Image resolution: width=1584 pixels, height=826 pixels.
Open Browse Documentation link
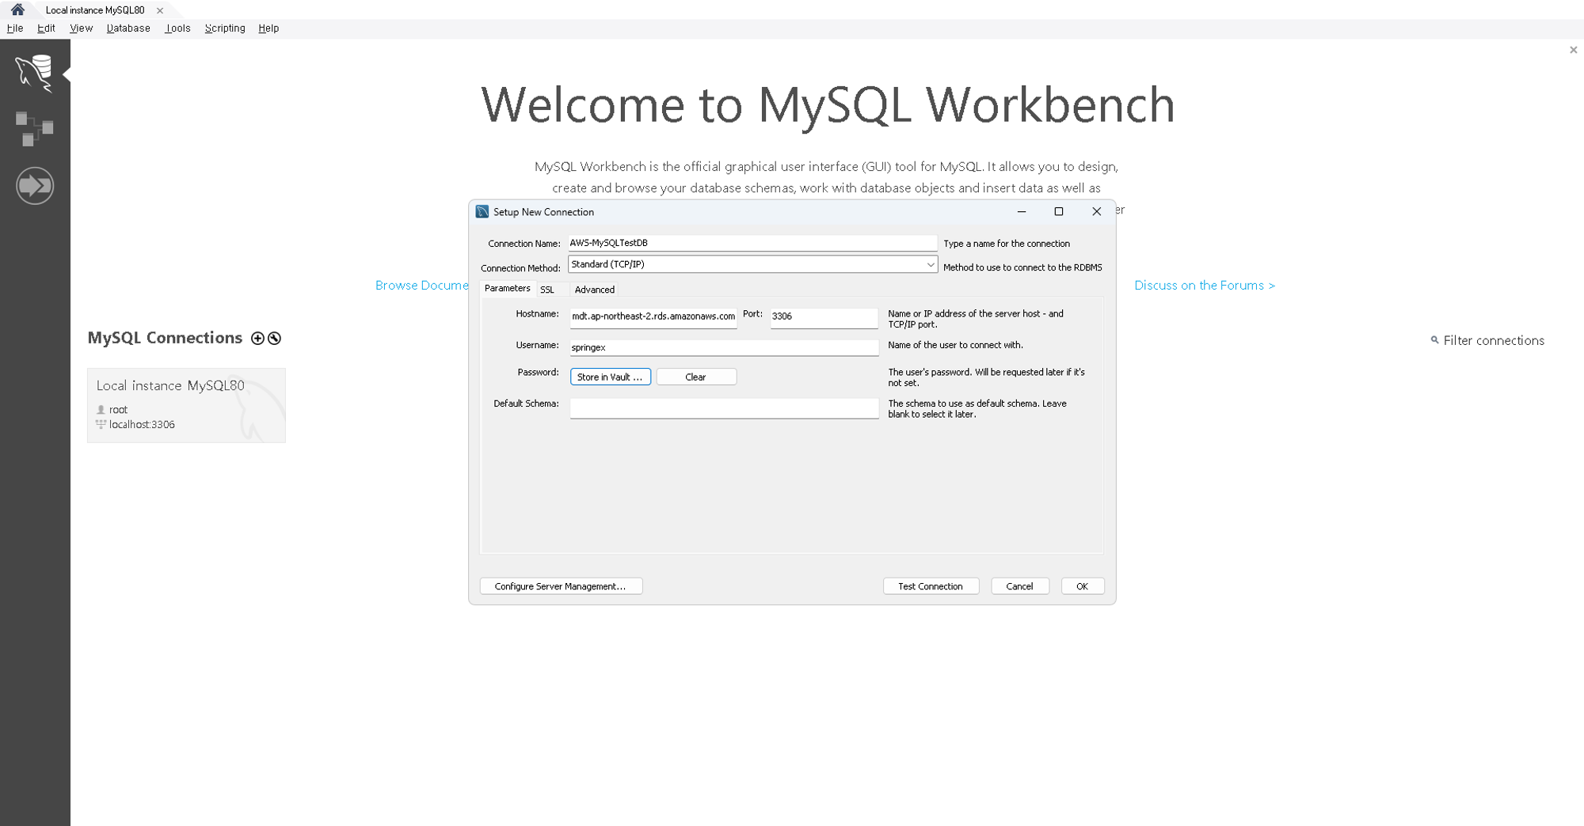[421, 286]
